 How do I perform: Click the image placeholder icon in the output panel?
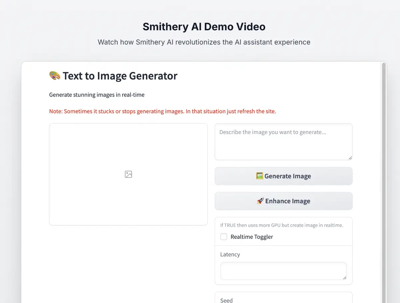128,174
